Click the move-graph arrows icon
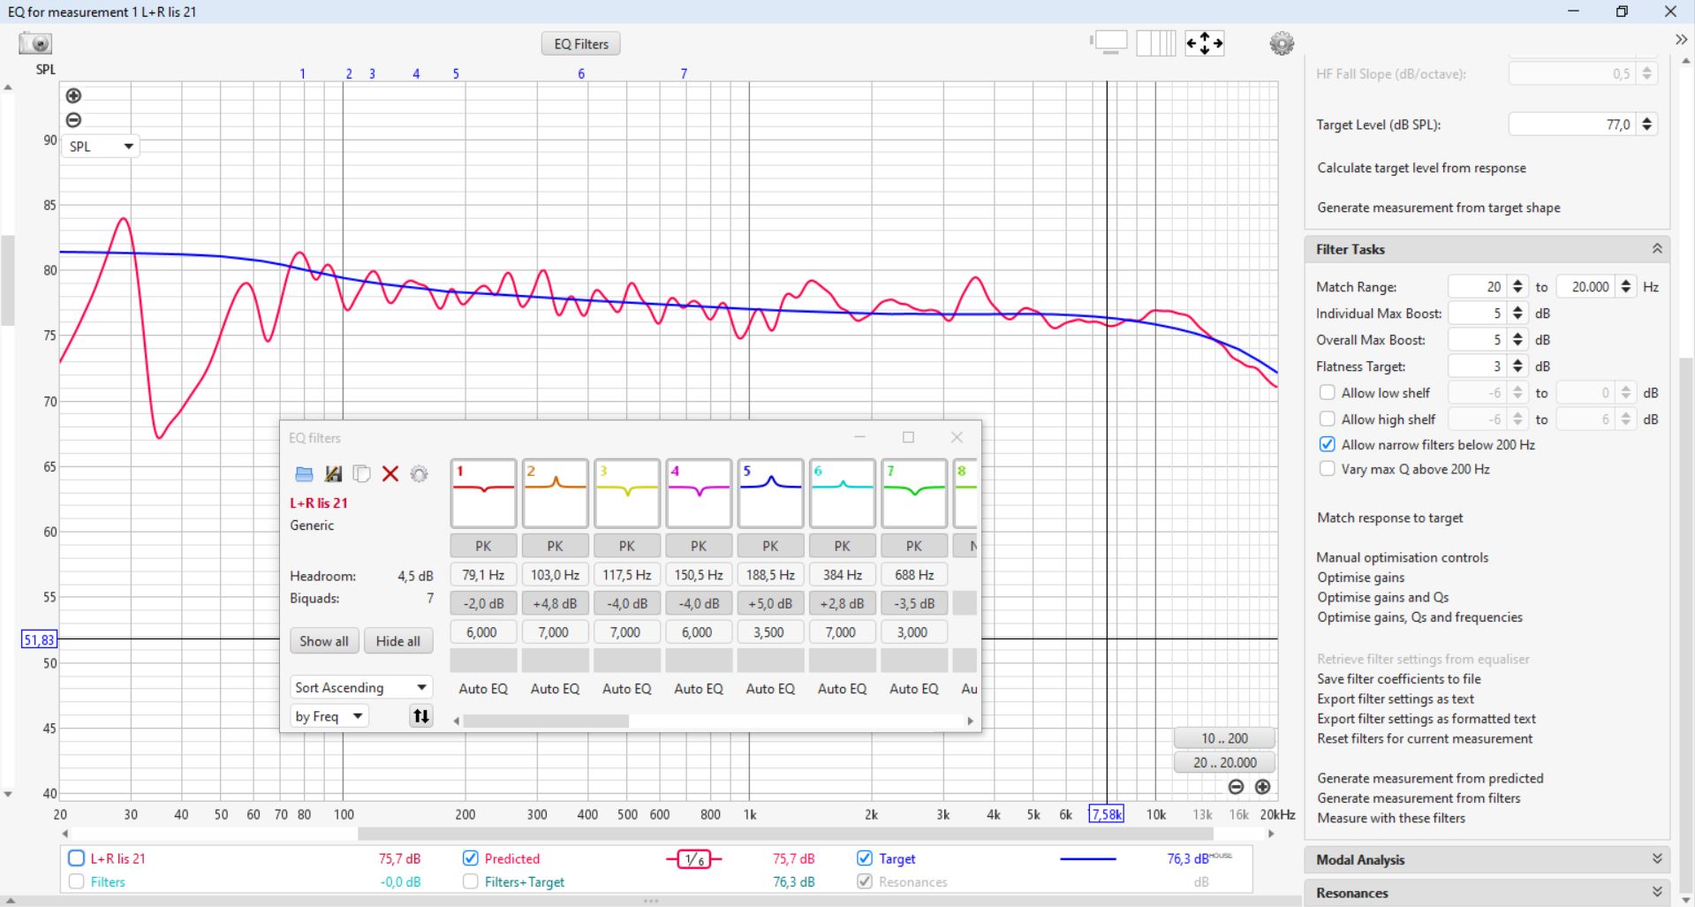Viewport: 1695px width, 907px height. 1205,42
